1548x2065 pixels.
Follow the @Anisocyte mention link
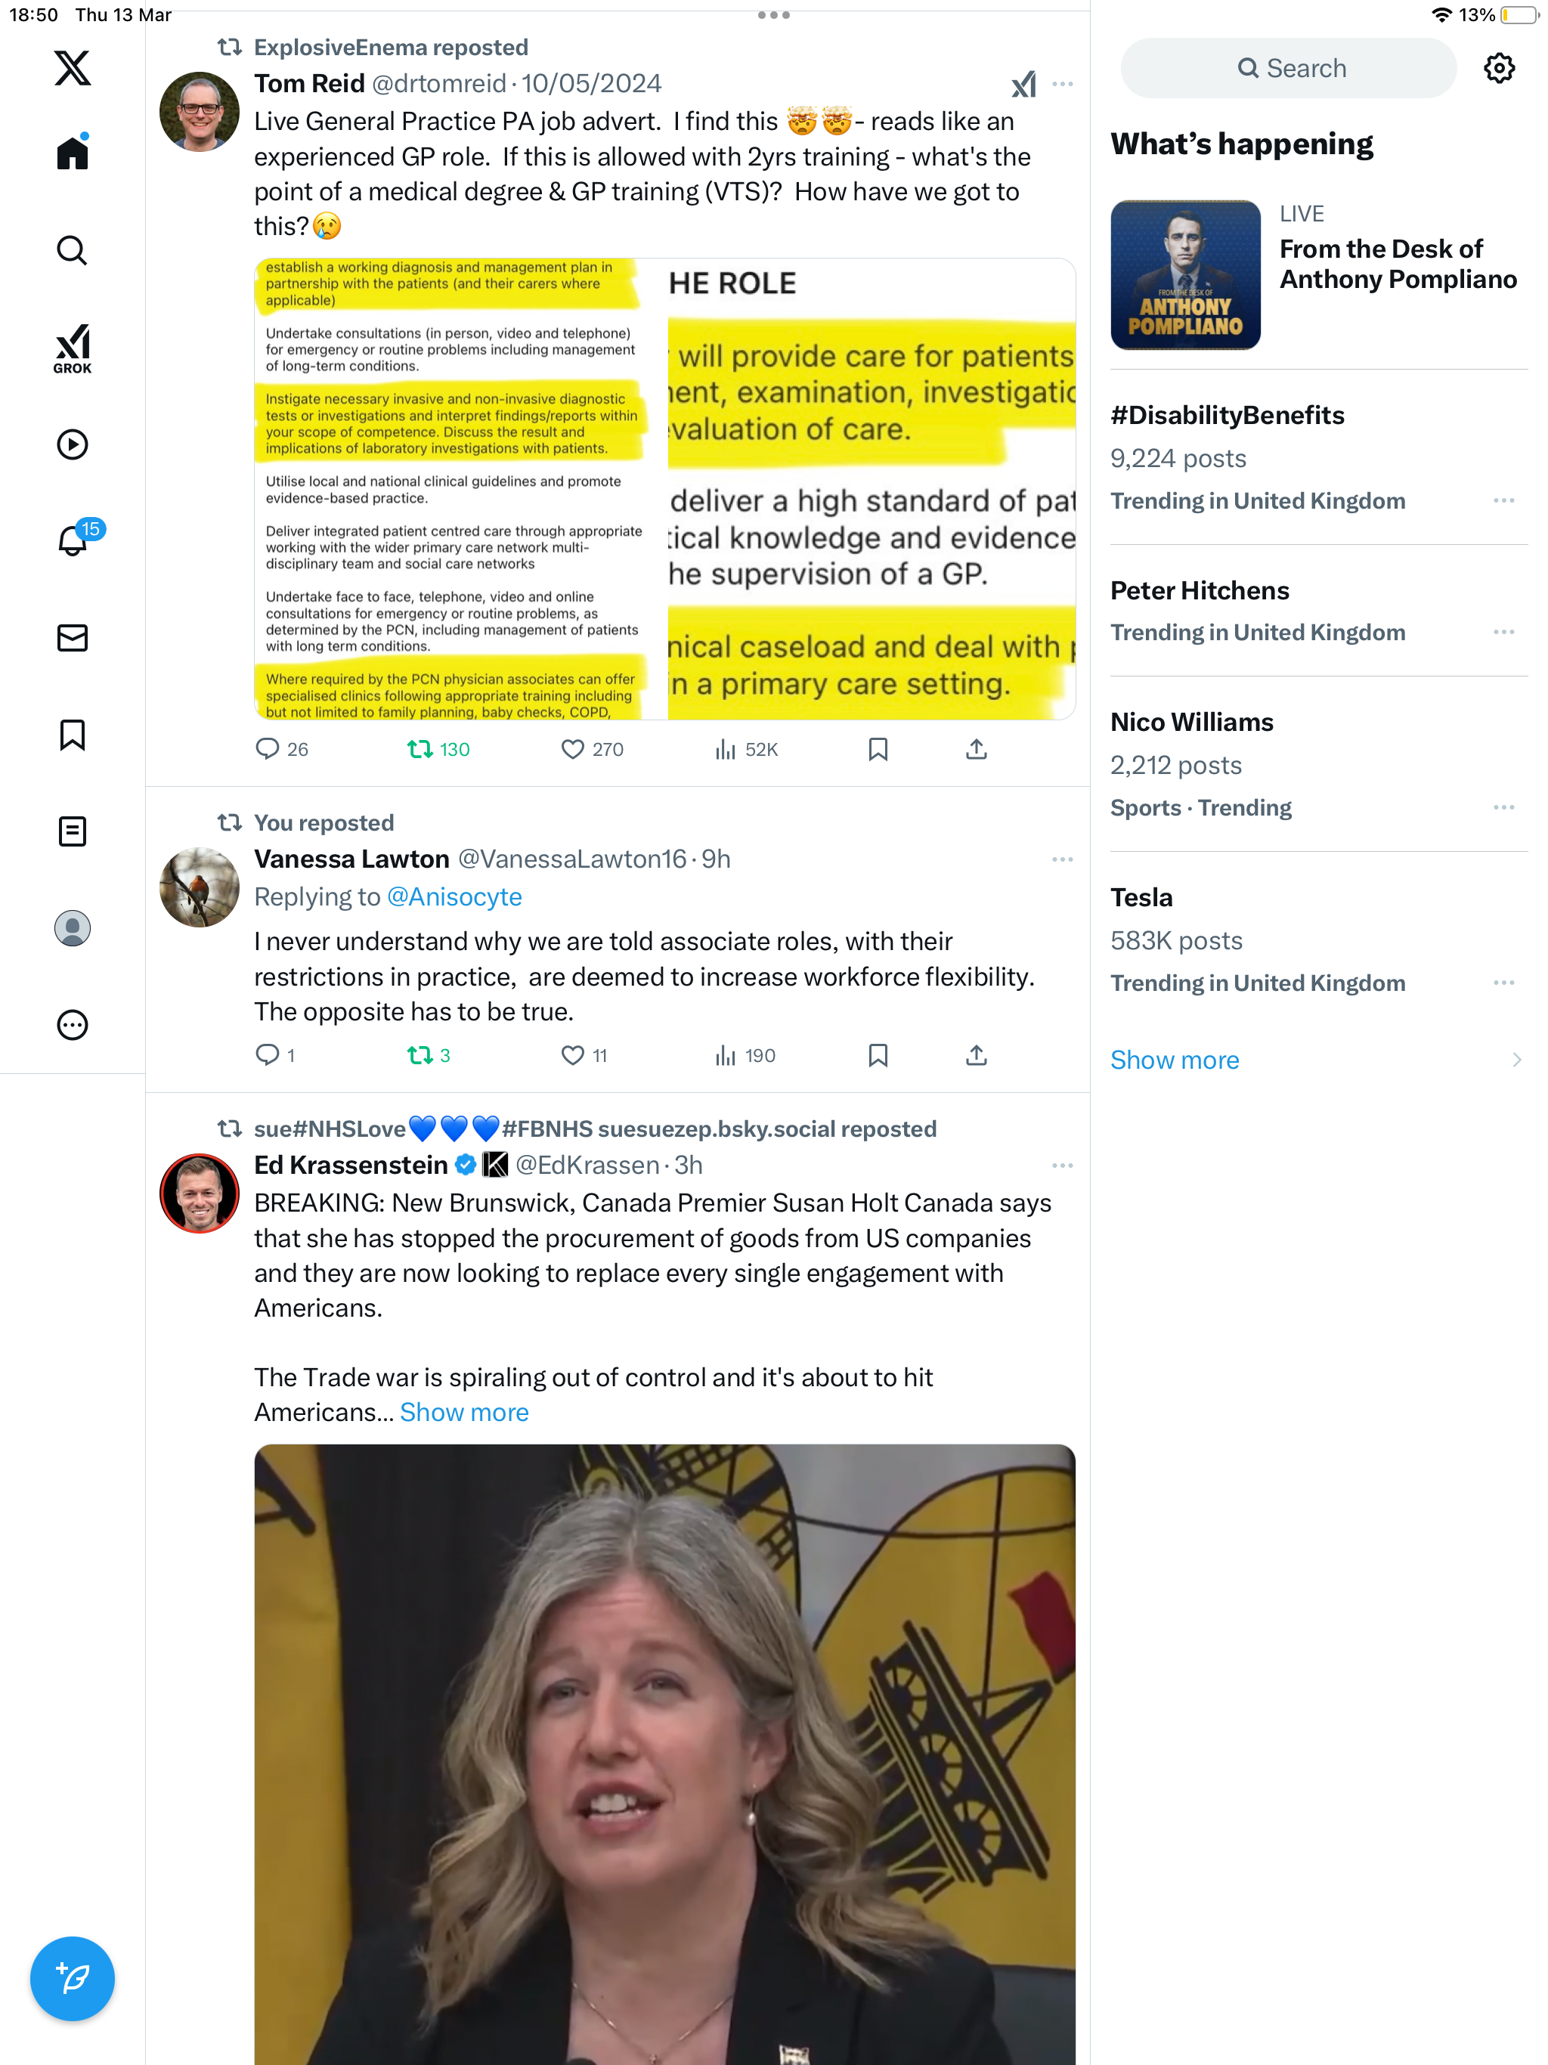(x=454, y=896)
